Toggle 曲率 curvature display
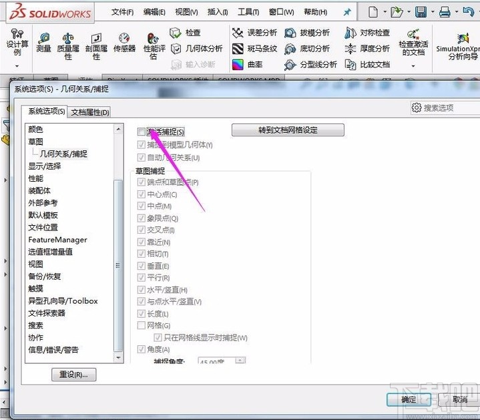The width and height of the screenshot is (480, 420). click(x=248, y=65)
